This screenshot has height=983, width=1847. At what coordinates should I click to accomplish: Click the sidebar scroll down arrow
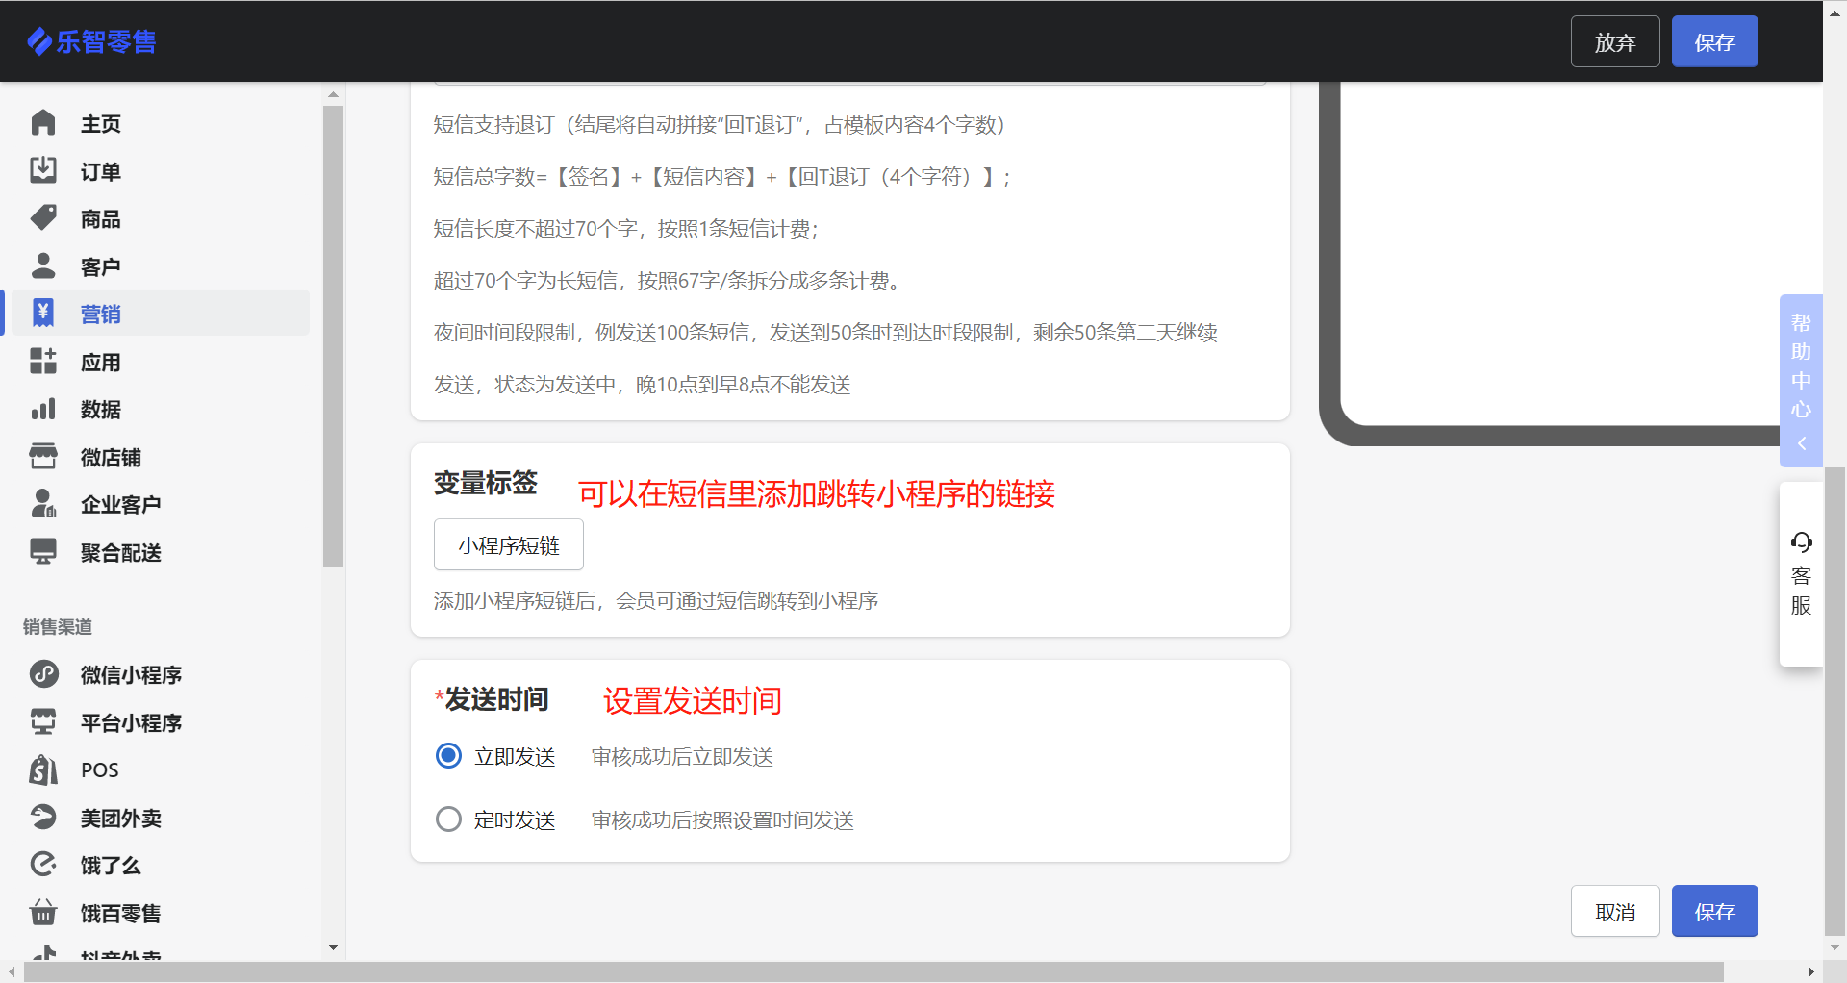coord(333,947)
